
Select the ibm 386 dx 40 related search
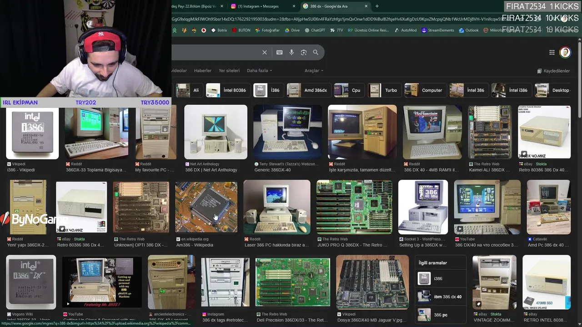[x=440, y=297]
